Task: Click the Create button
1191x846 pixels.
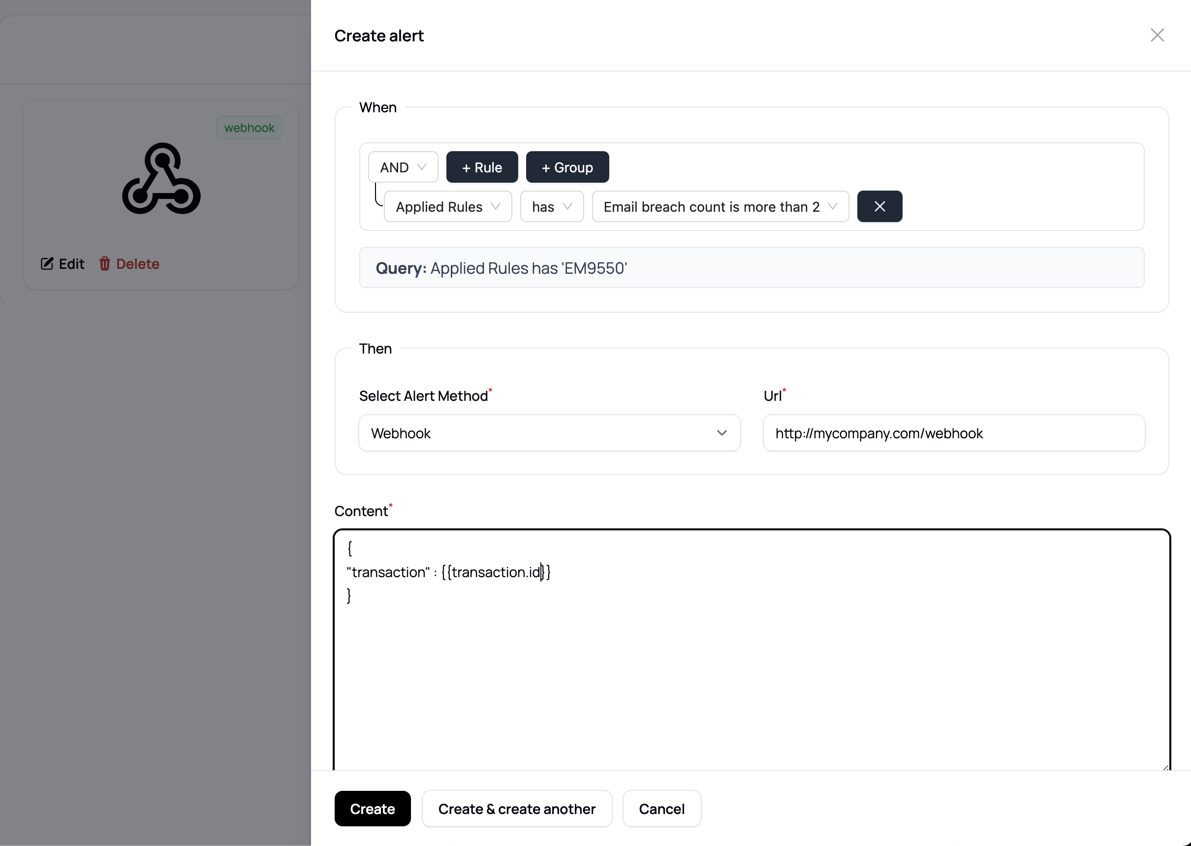Action: [372, 809]
